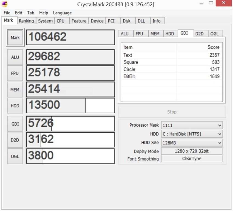Switch to the Ranking tab
Viewport: 233px width, 211px height.
[26, 21]
